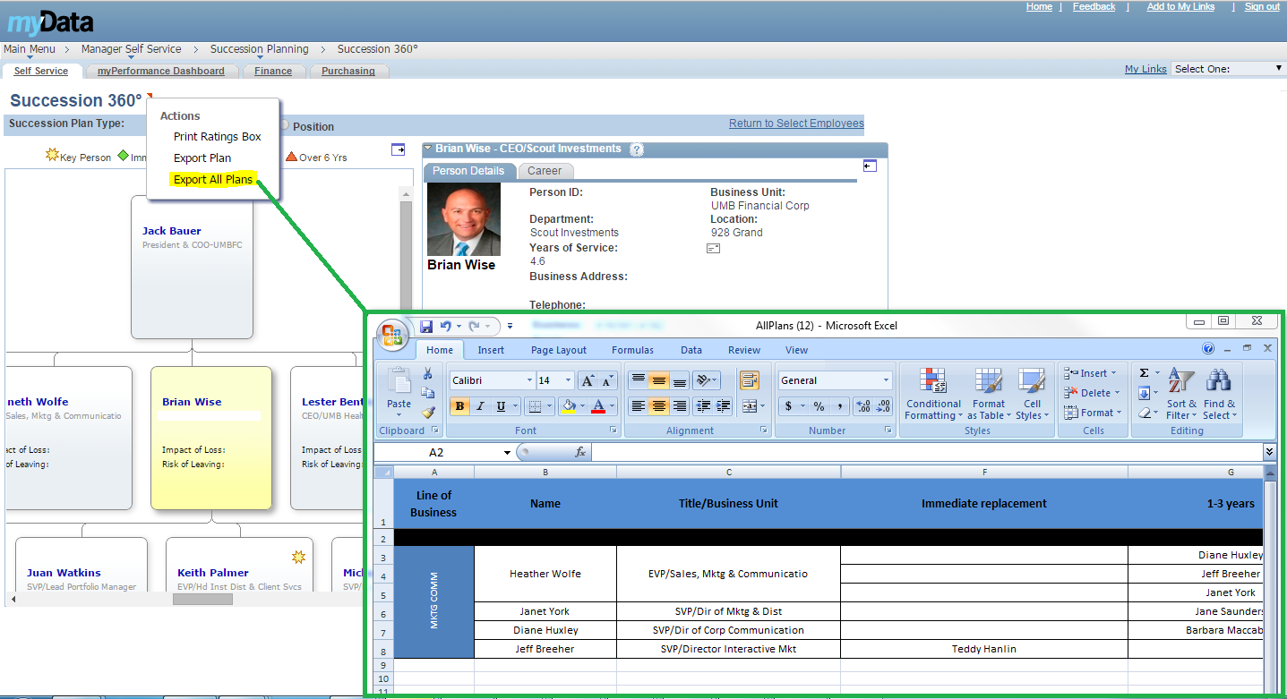Open Conditional Formatting in Styles group
The image size is (1287, 699).
click(932, 394)
